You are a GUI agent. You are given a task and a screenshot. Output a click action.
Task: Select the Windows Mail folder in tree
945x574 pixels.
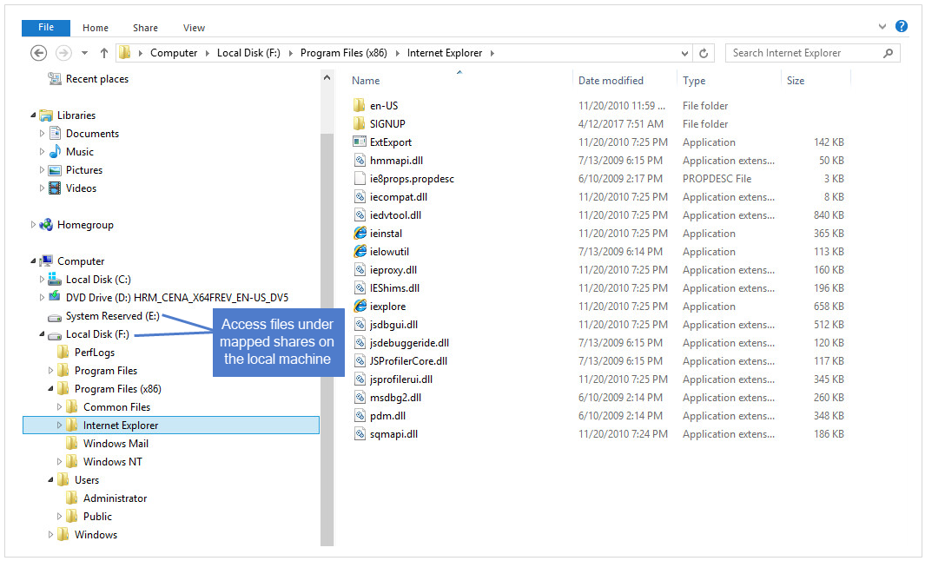point(116,443)
